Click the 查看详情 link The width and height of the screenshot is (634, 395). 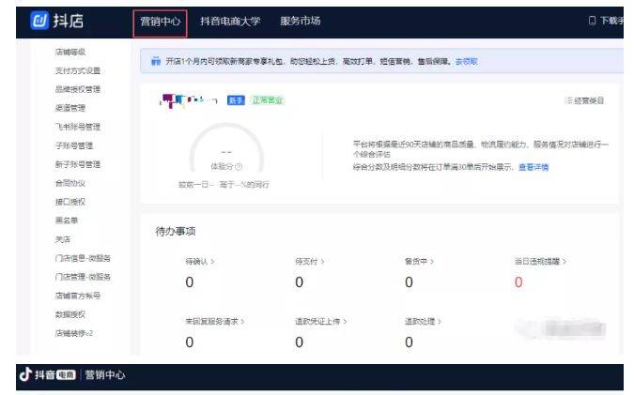point(533,167)
